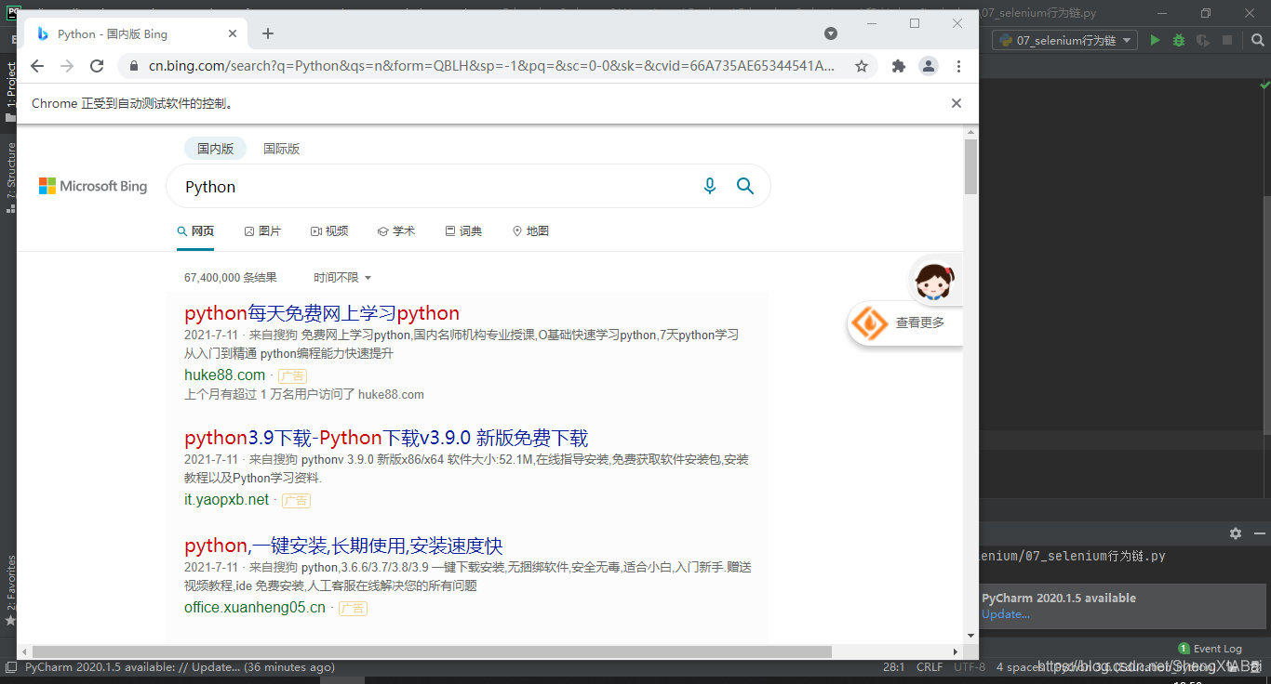Close the Python - Bing tab
This screenshot has height=684, width=1271.
pyautogui.click(x=231, y=33)
